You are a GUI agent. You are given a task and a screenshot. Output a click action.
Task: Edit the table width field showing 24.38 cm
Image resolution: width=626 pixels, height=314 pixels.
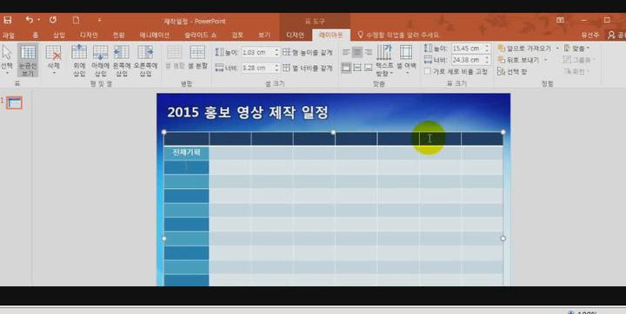pos(467,60)
